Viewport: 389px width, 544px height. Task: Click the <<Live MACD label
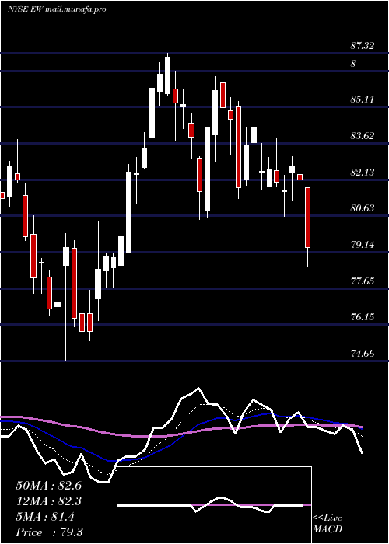point(328,524)
